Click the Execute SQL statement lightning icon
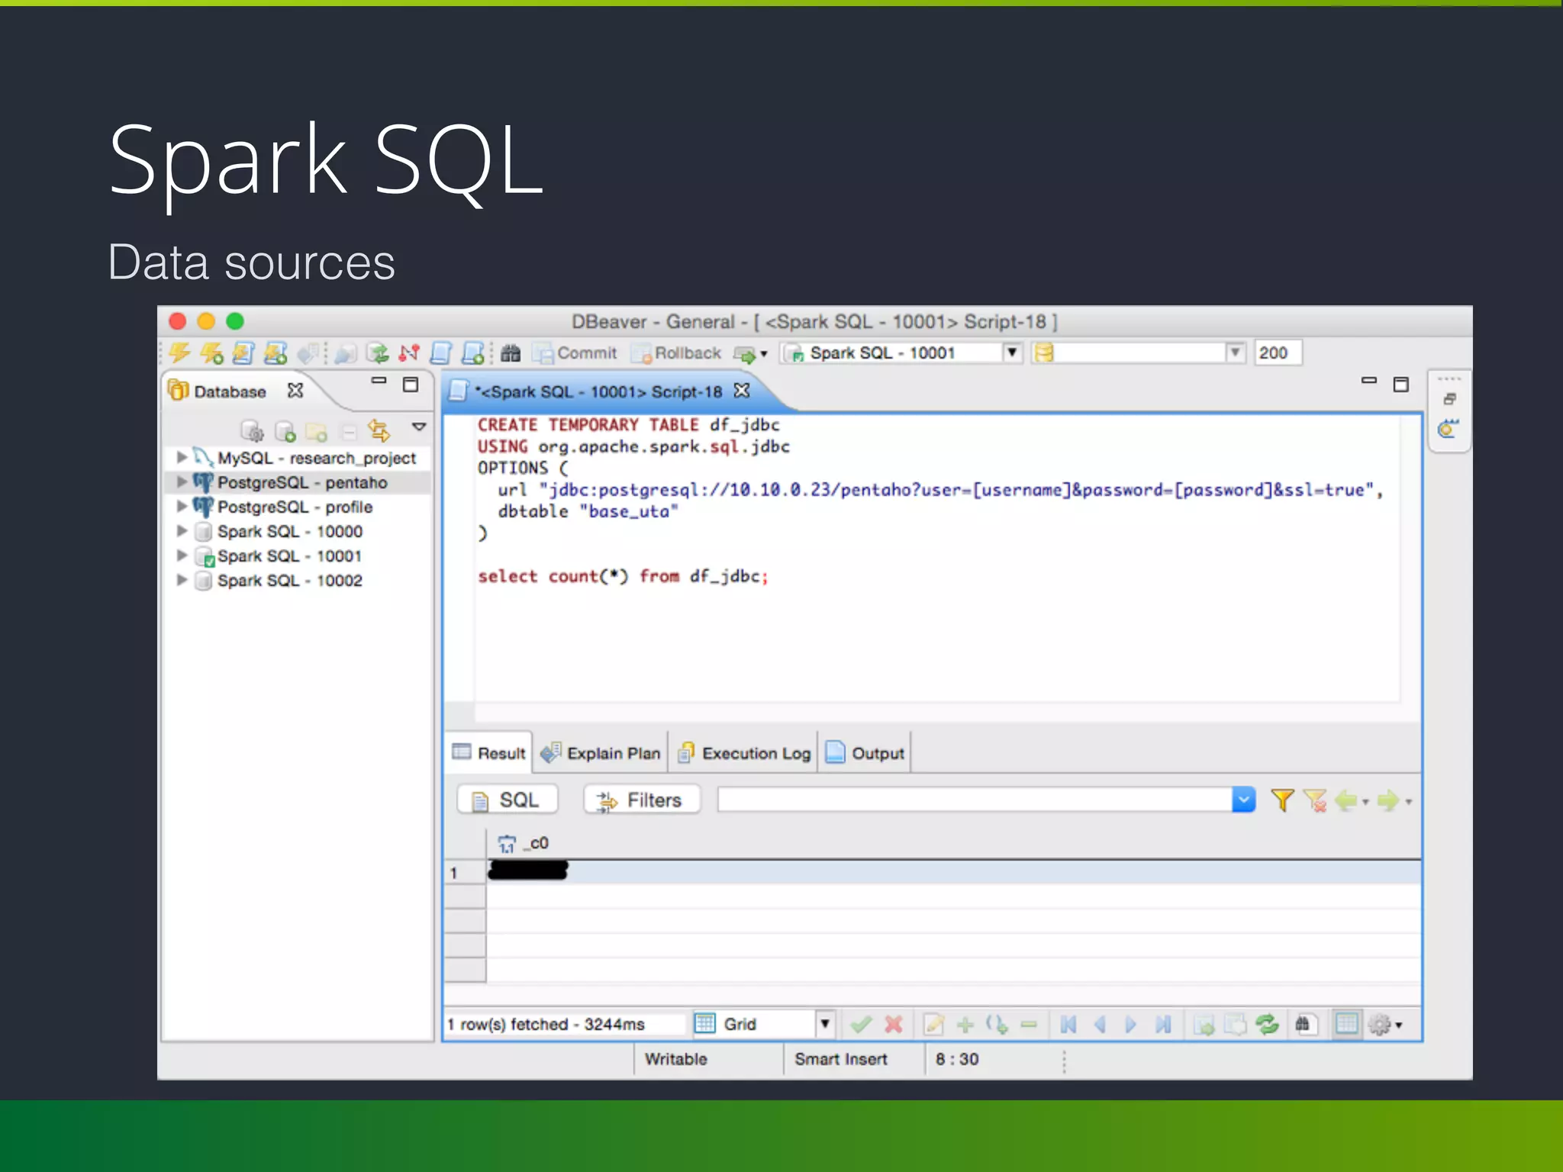The width and height of the screenshot is (1563, 1172). [x=180, y=353]
